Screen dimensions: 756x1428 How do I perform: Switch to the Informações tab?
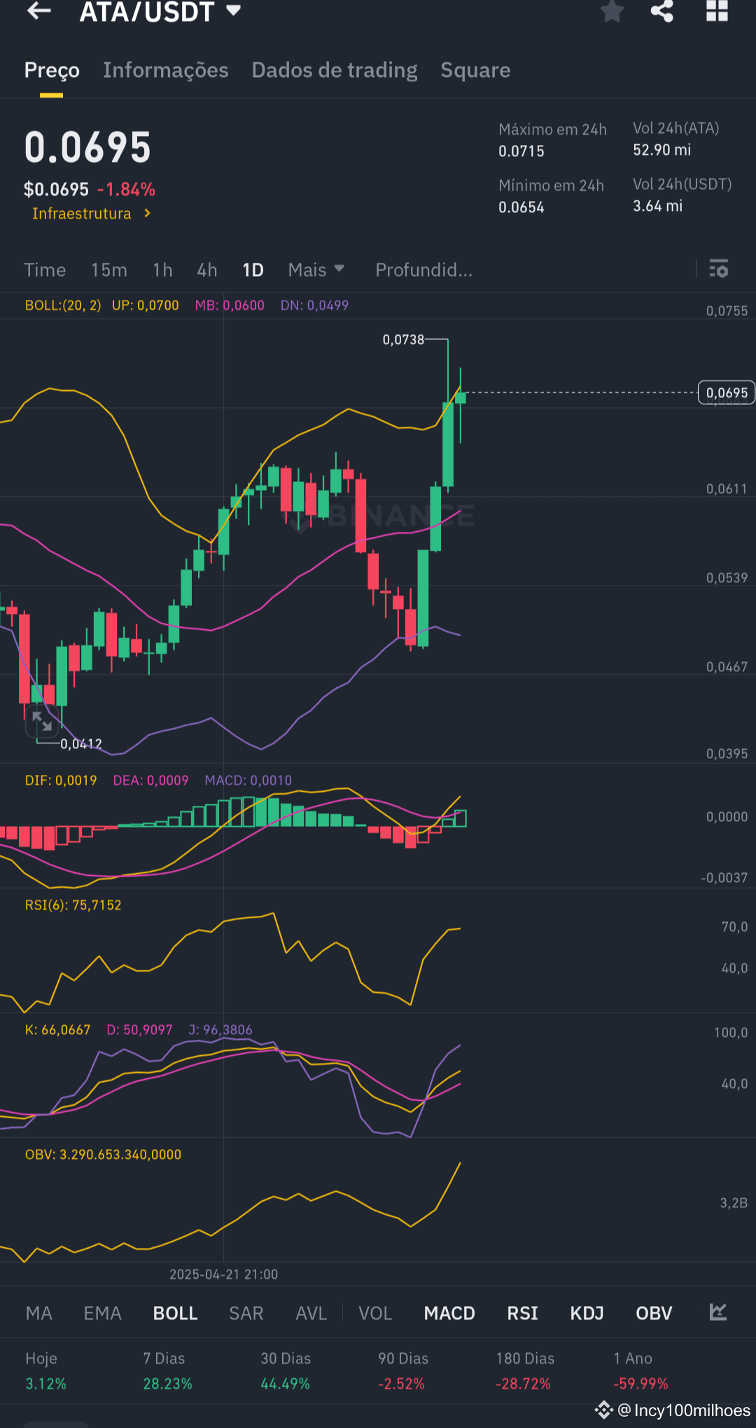point(166,70)
